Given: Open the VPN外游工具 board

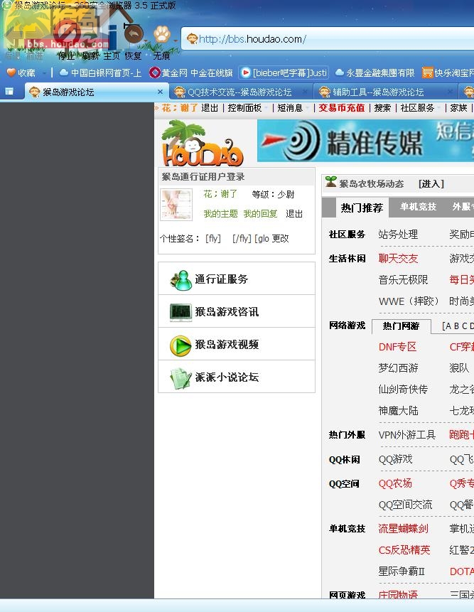Looking at the screenshot, I should point(407,434).
